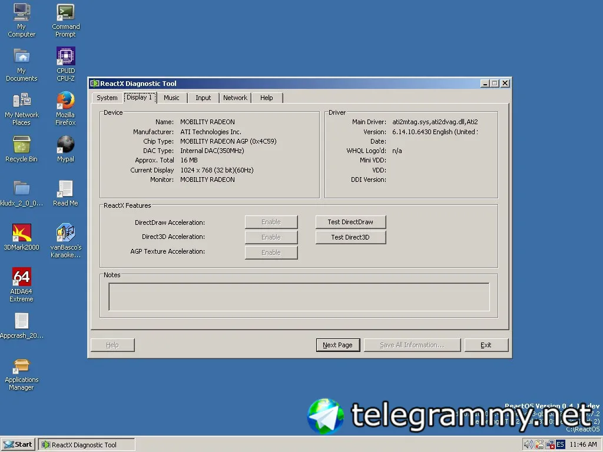Switch to the Music tab
Screen dimensions: 603x452
pyautogui.click(x=171, y=98)
